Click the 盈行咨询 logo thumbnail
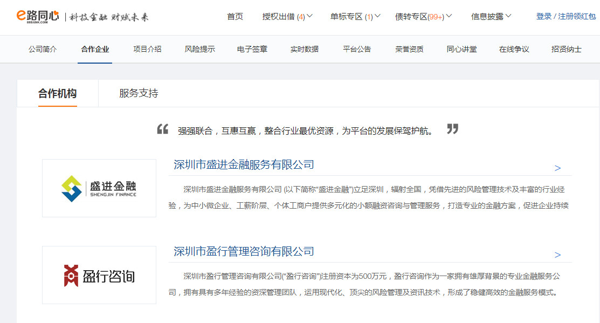The height and width of the screenshot is (323, 600). click(x=99, y=275)
